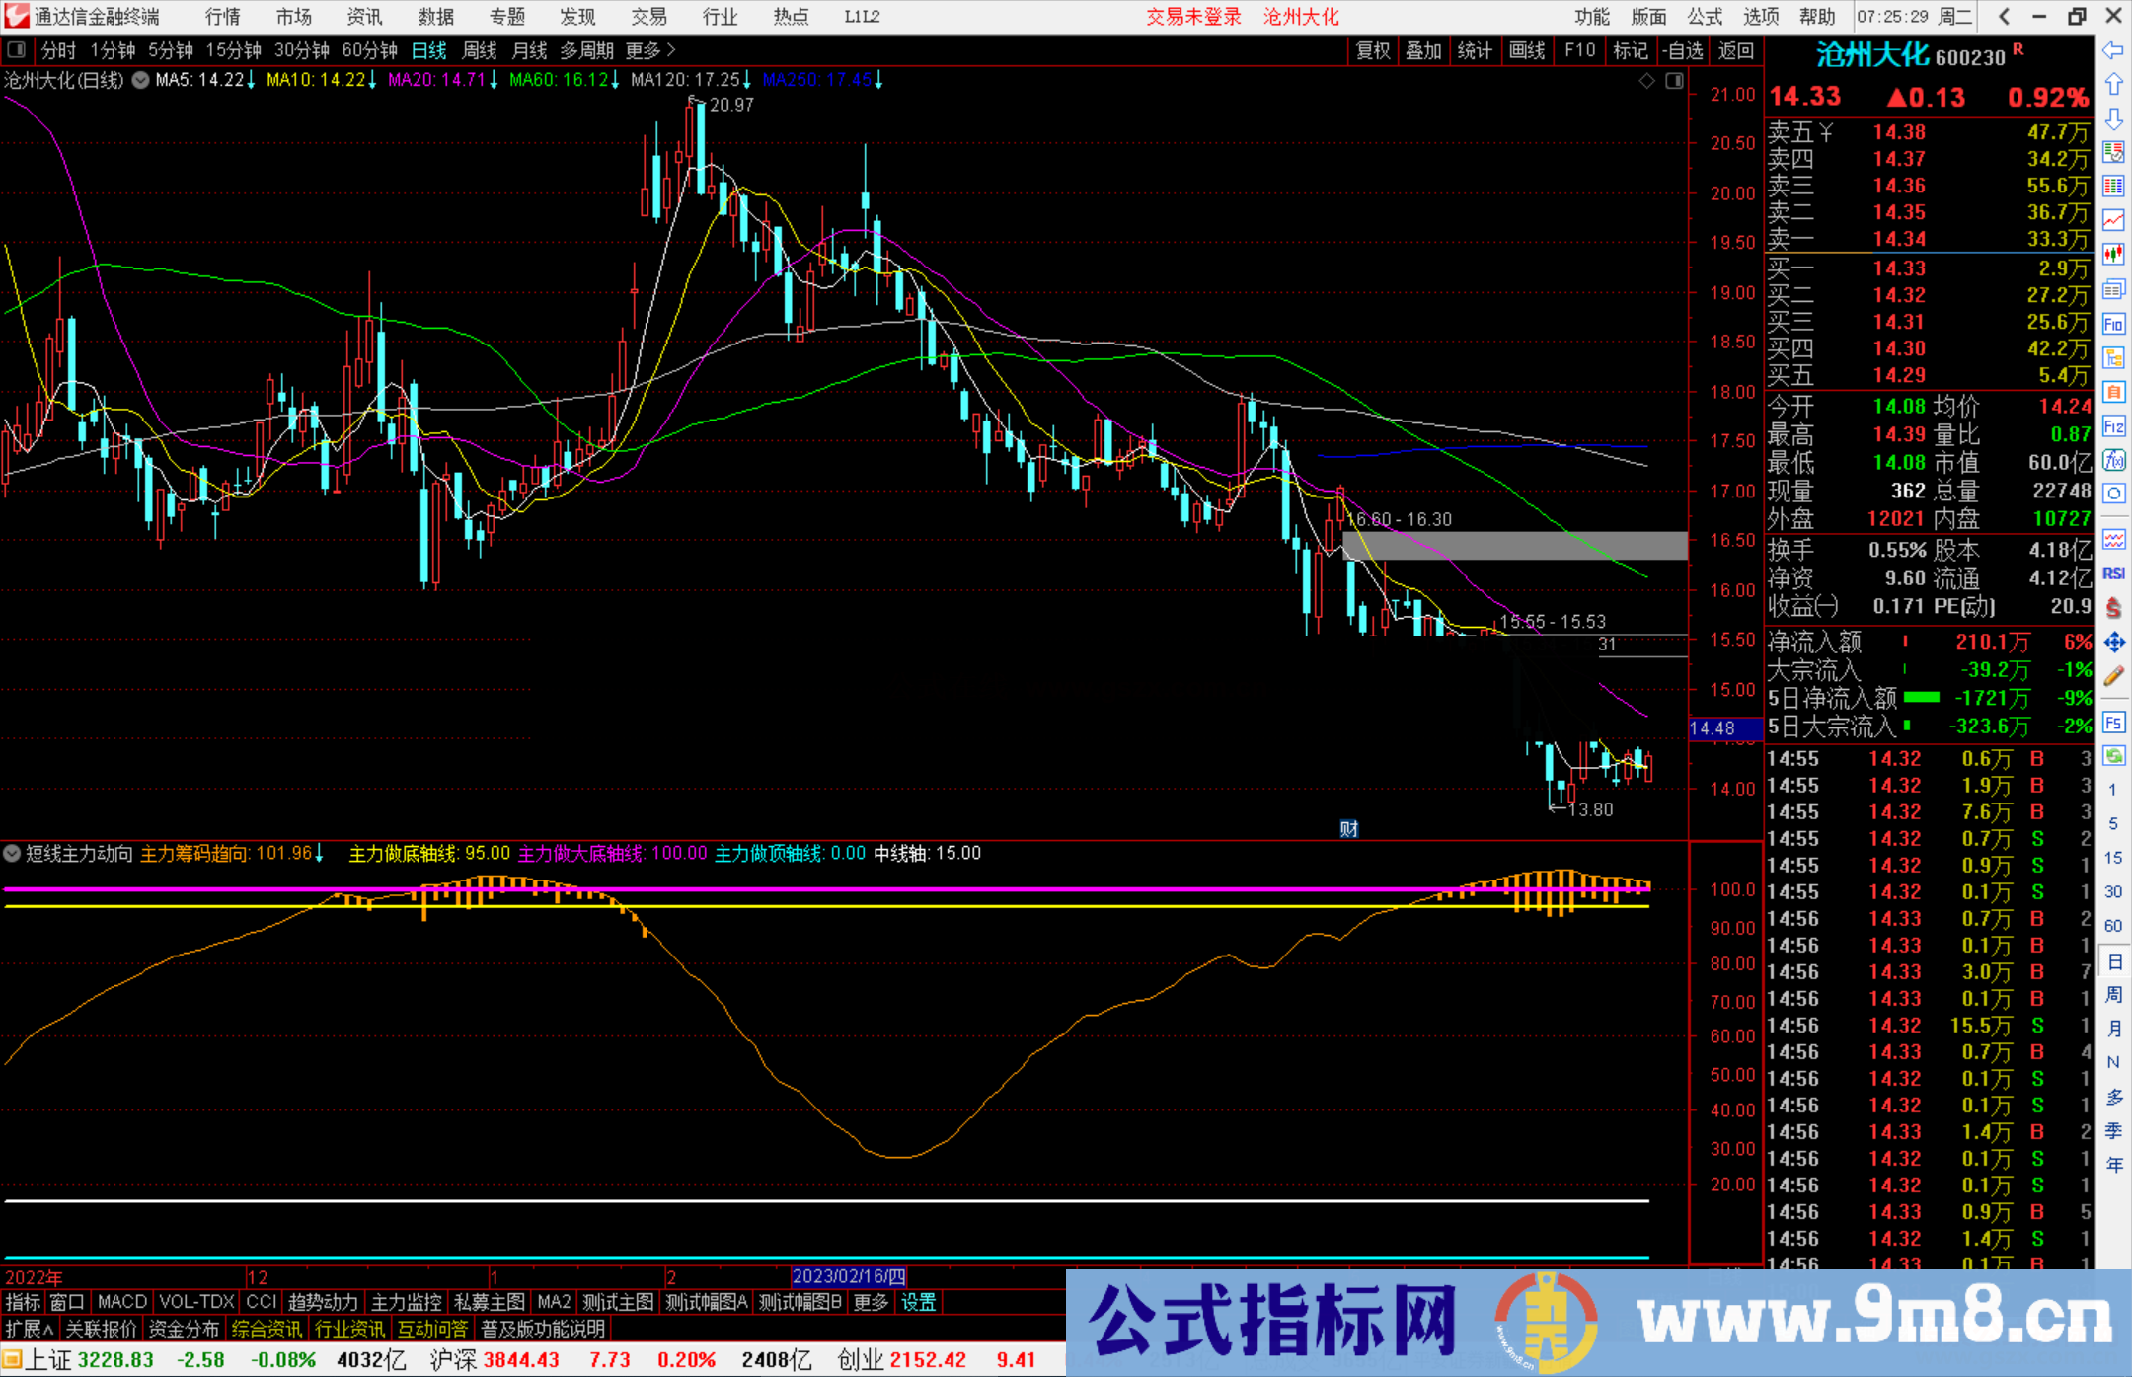Click the F5 chart-switch icon in sidebar
This screenshot has height=1377, width=2132.
[2112, 721]
